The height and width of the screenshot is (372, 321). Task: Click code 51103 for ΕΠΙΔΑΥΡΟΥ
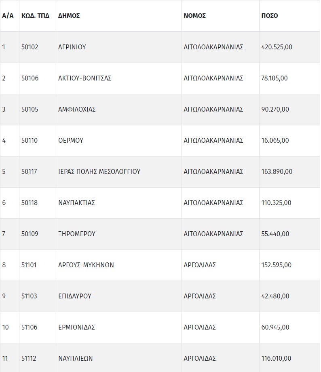click(x=29, y=296)
